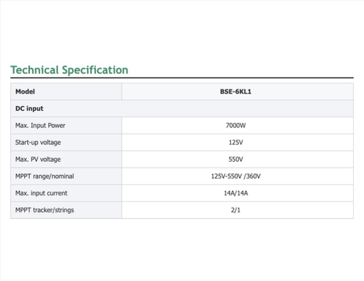Click the Max. Input Power label

(x=40, y=125)
